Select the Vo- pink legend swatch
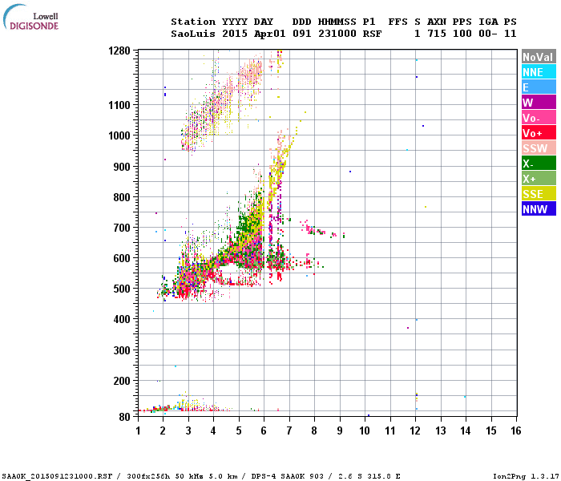Screen dimensions: 561x481 click(x=539, y=117)
